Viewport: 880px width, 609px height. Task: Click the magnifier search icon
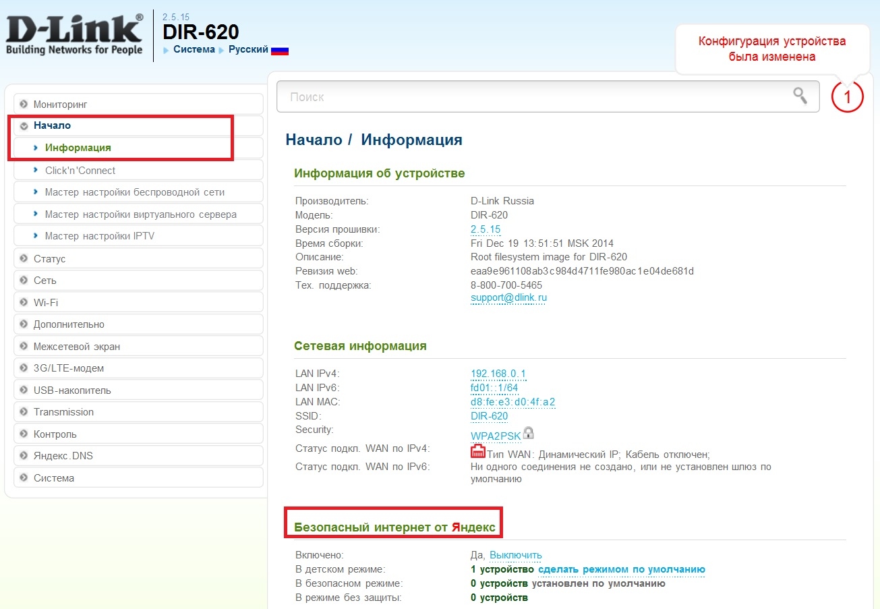(800, 96)
